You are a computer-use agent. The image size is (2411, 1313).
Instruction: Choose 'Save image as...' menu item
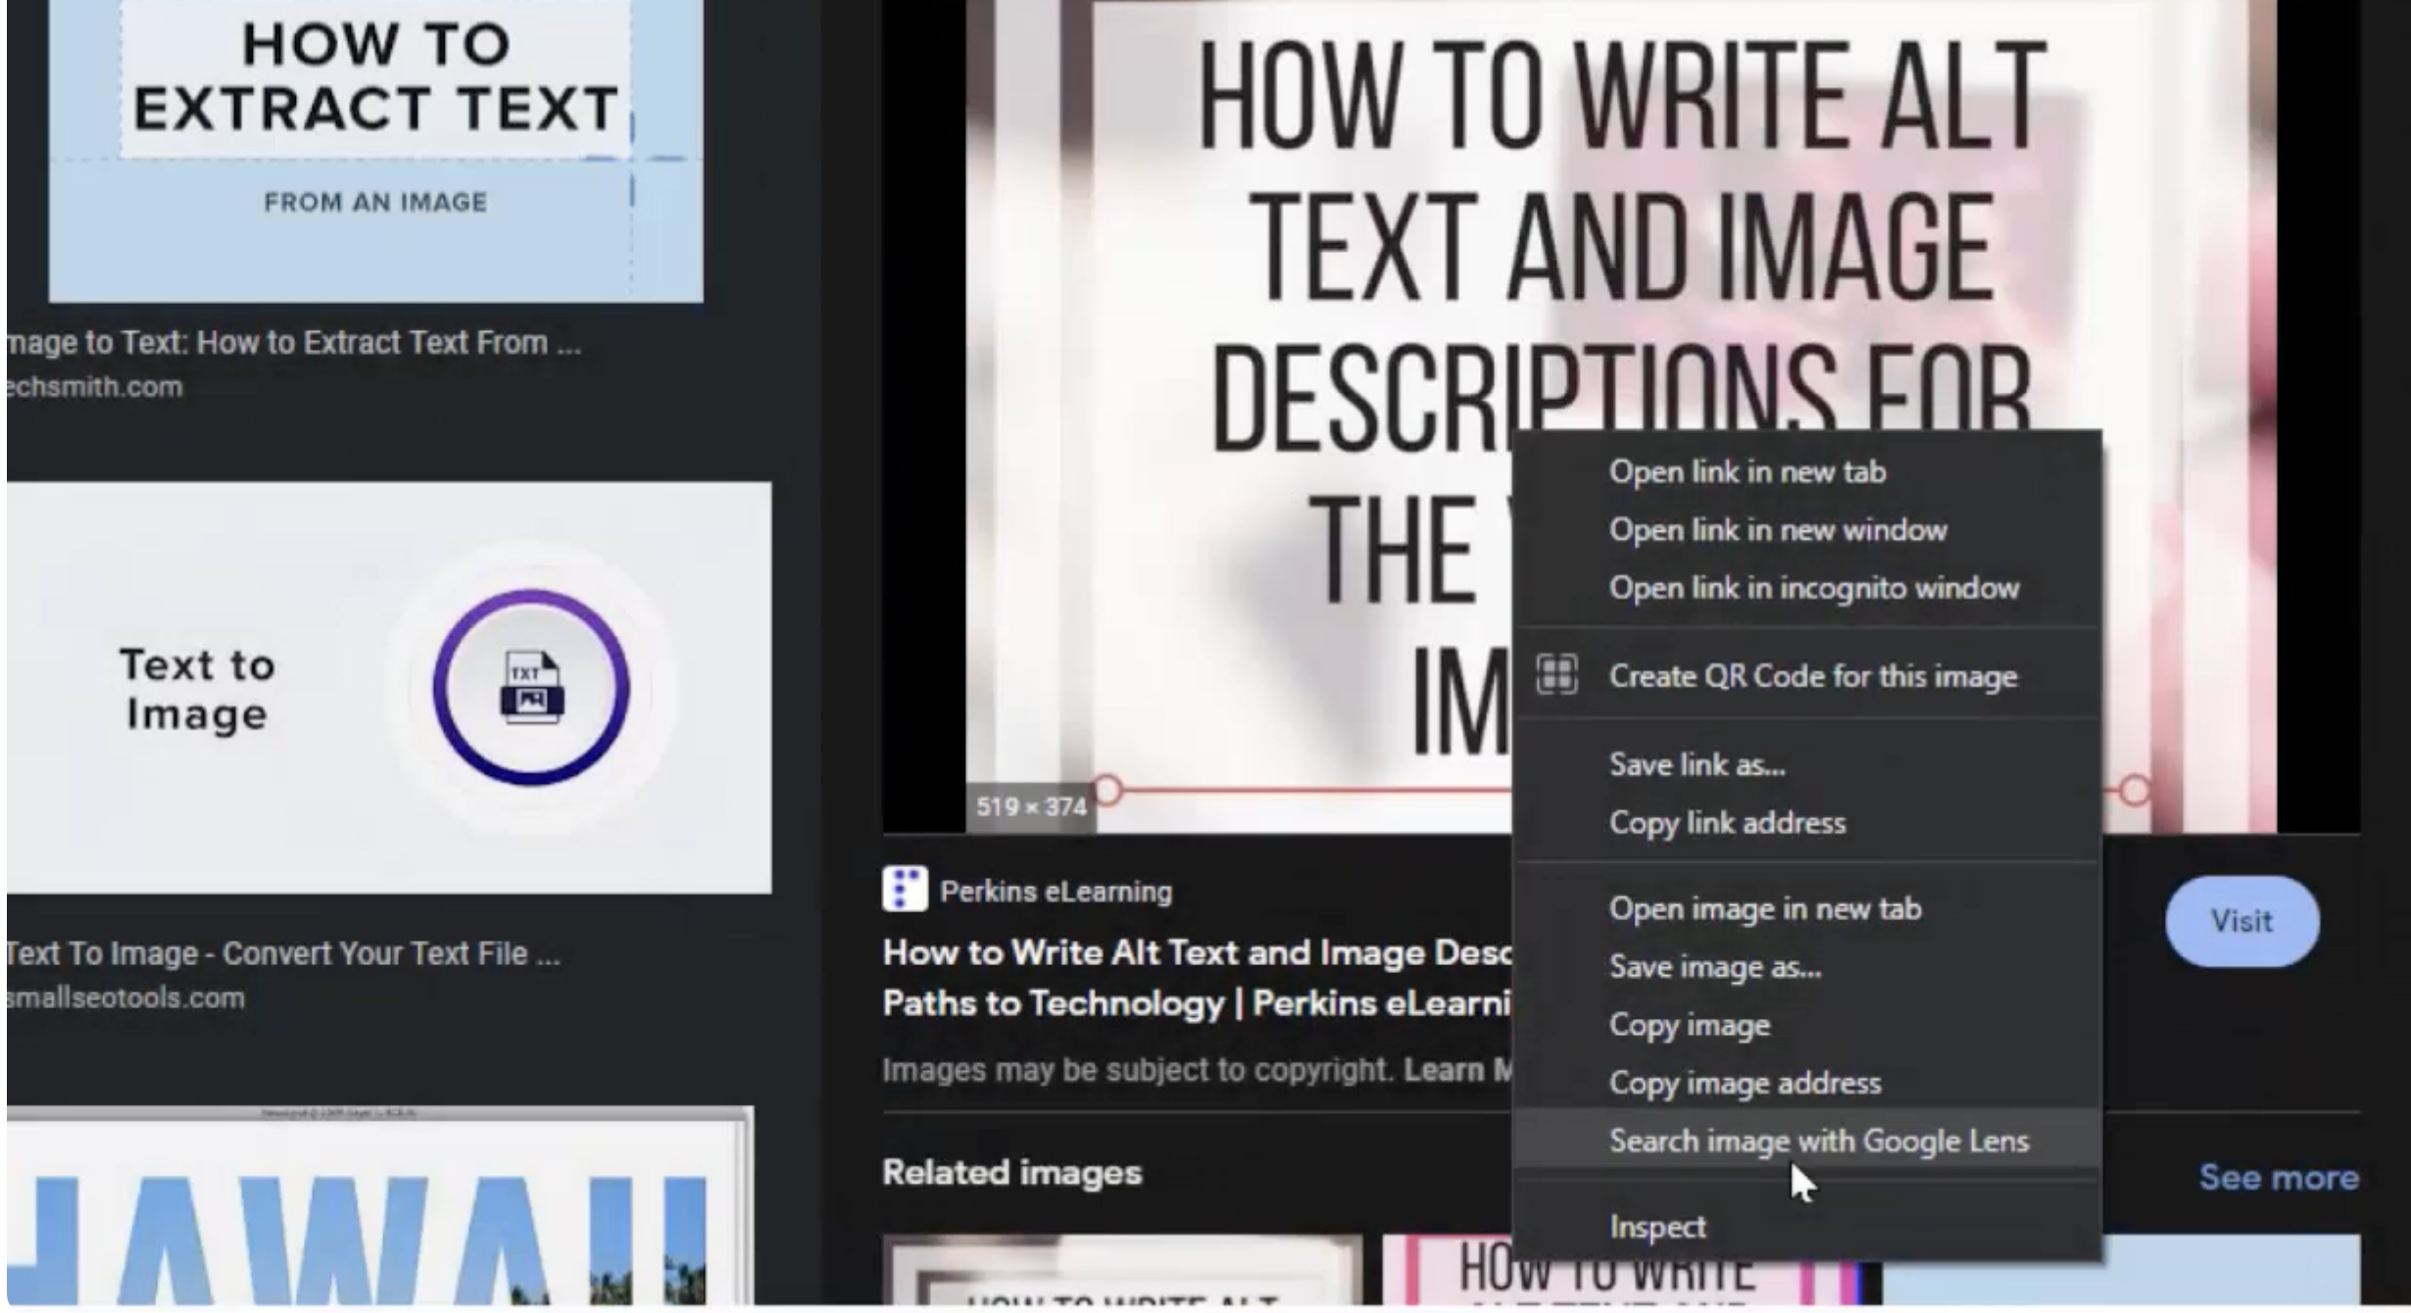(1714, 967)
